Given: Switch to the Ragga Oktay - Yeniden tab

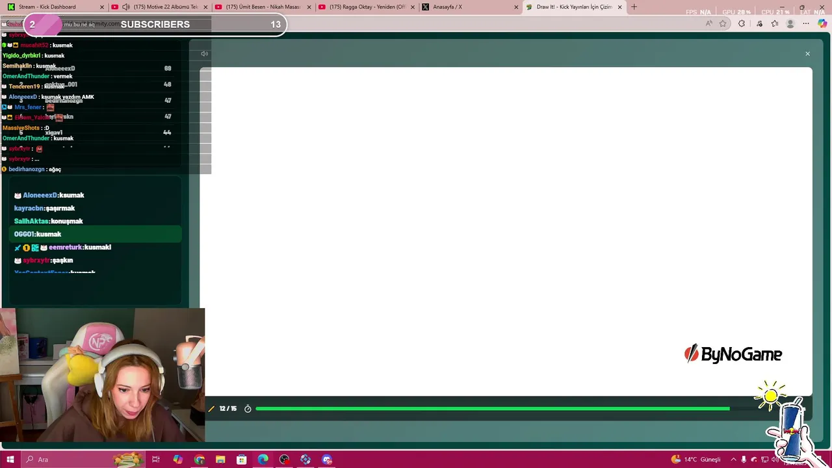Looking at the screenshot, I should pyautogui.click(x=367, y=7).
